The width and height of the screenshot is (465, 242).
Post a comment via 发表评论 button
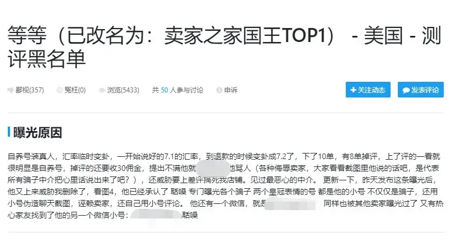pos(421,90)
